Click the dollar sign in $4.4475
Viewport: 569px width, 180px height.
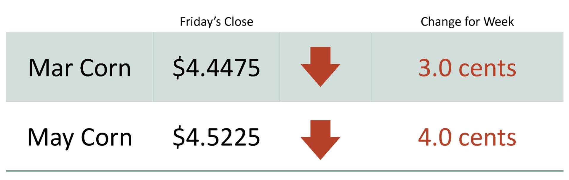[178, 68]
